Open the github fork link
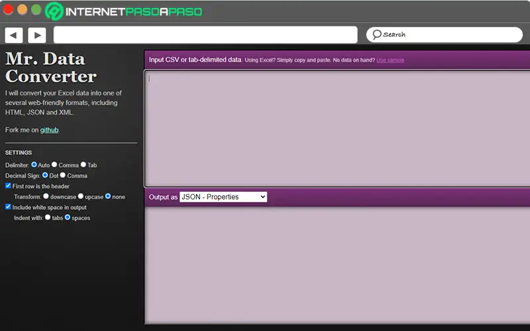 49,130
